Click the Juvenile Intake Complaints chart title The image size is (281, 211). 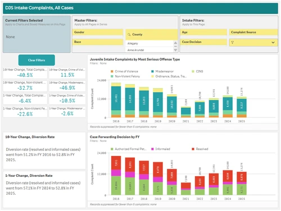click(135, 59)
